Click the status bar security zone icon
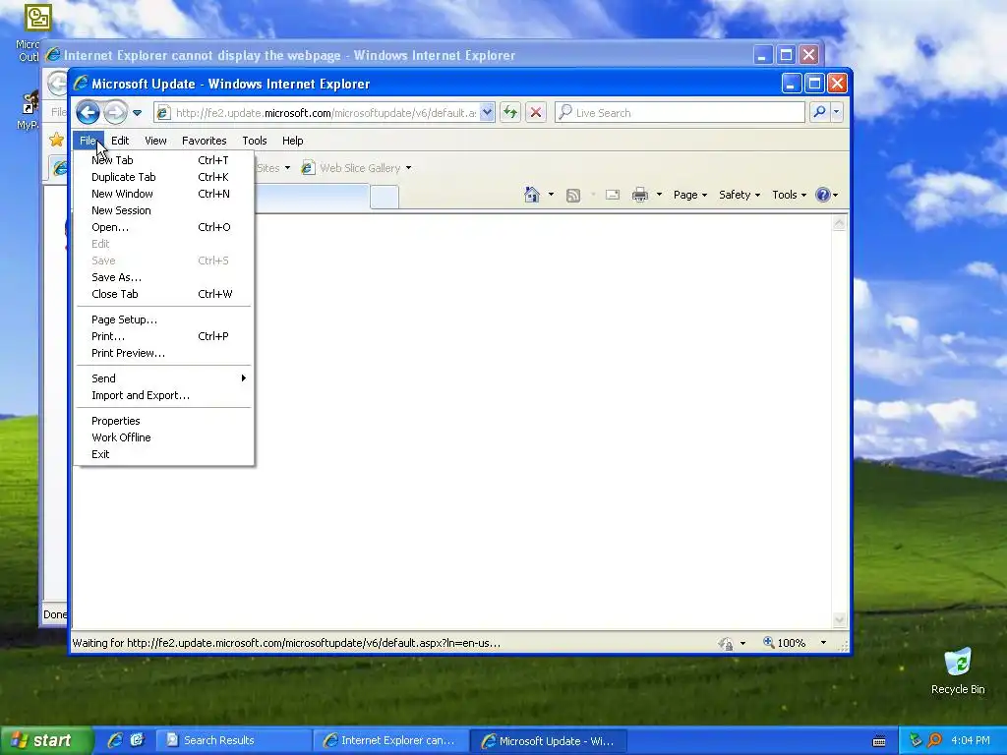Viewport: 1007px width, 755px height. click(726, 643)
